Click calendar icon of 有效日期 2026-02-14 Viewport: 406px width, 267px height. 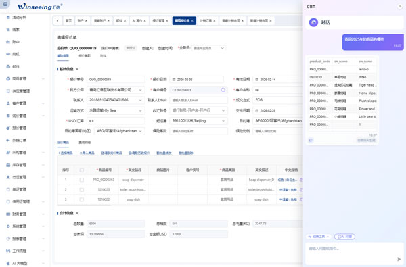point(257,80)
